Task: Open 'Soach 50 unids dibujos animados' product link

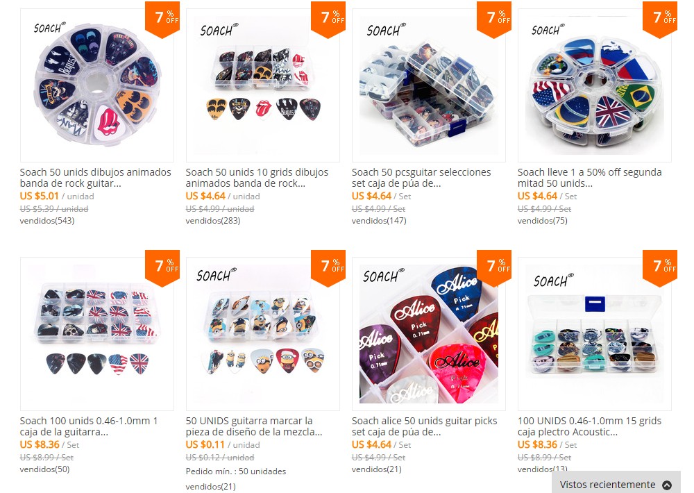Action: click(96, 178)
